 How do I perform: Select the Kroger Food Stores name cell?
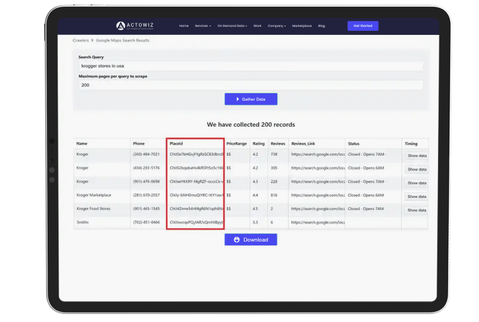(93, 209)
